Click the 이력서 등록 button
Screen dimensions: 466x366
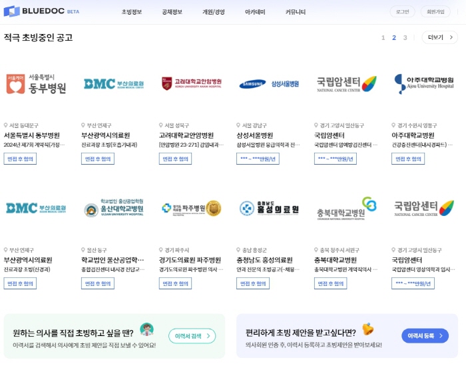425,335
